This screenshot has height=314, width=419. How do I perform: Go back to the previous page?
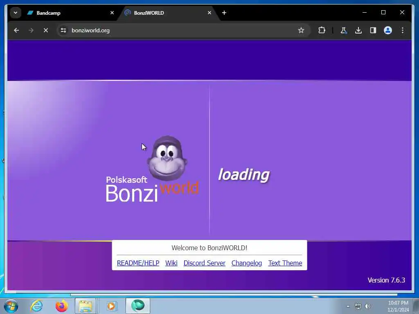coord(16,30)
